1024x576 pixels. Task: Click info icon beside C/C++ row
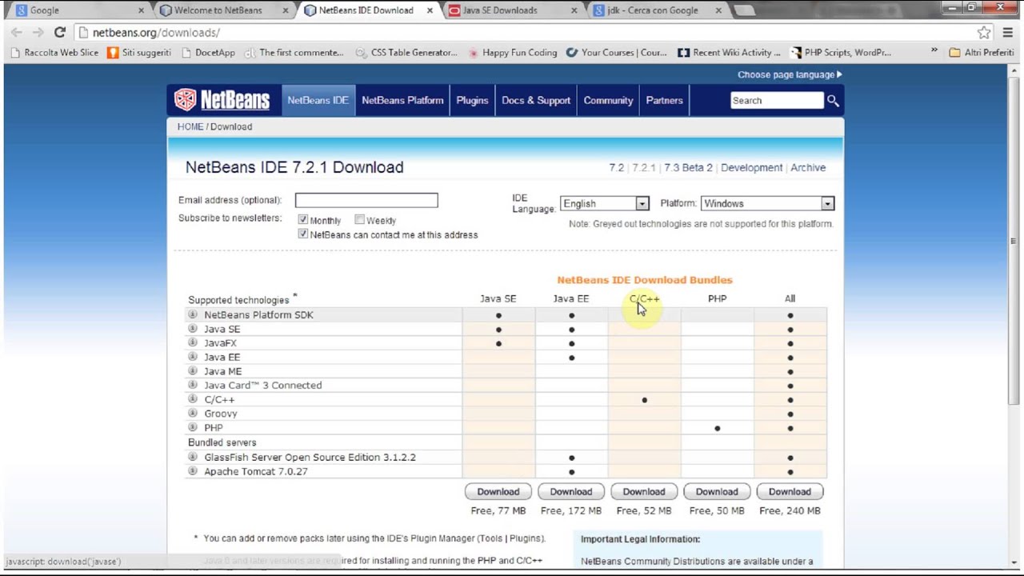(x=193, y=398)
